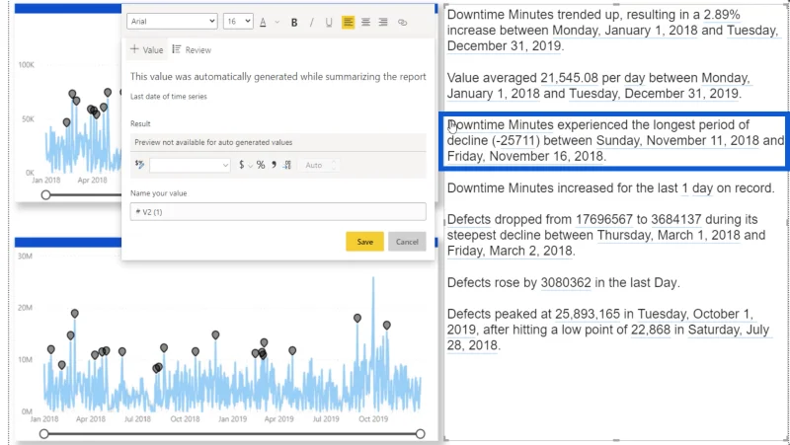Click the insert hyperlink icon
Screen dimensions: 790x445
click(x=402, y=22)
